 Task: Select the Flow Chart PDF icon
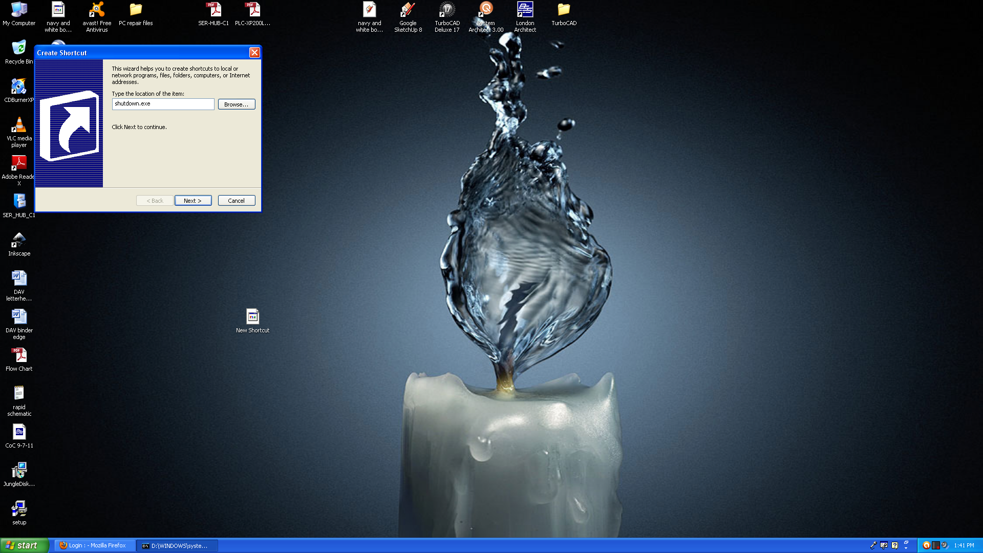tap(19, 359)
